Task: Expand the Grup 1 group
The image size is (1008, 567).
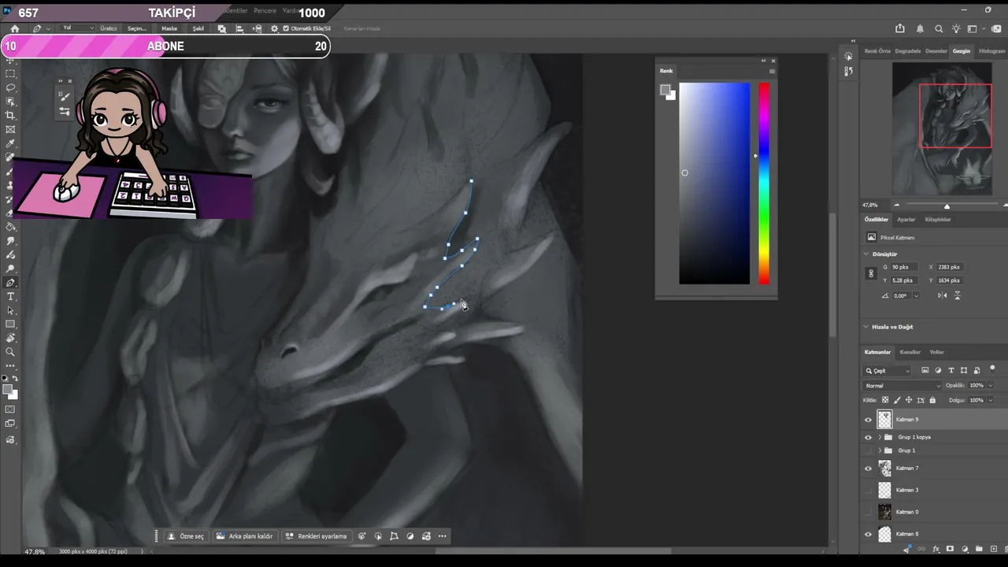Action: pyautogui.click(x=880, y=450)
